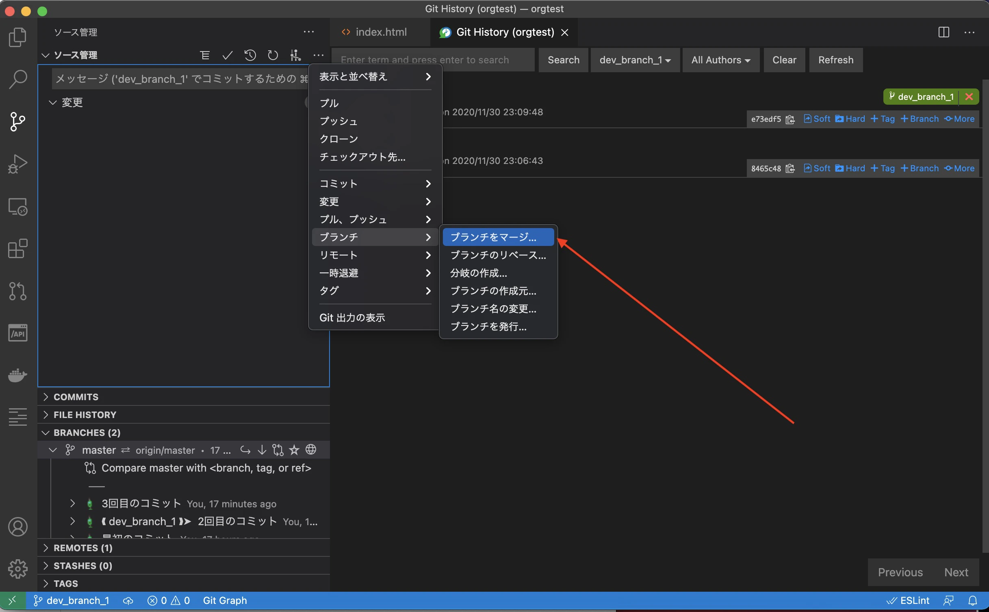Open the Extensions view
This screenshot has height=612, width=989.
pos(17,249)
